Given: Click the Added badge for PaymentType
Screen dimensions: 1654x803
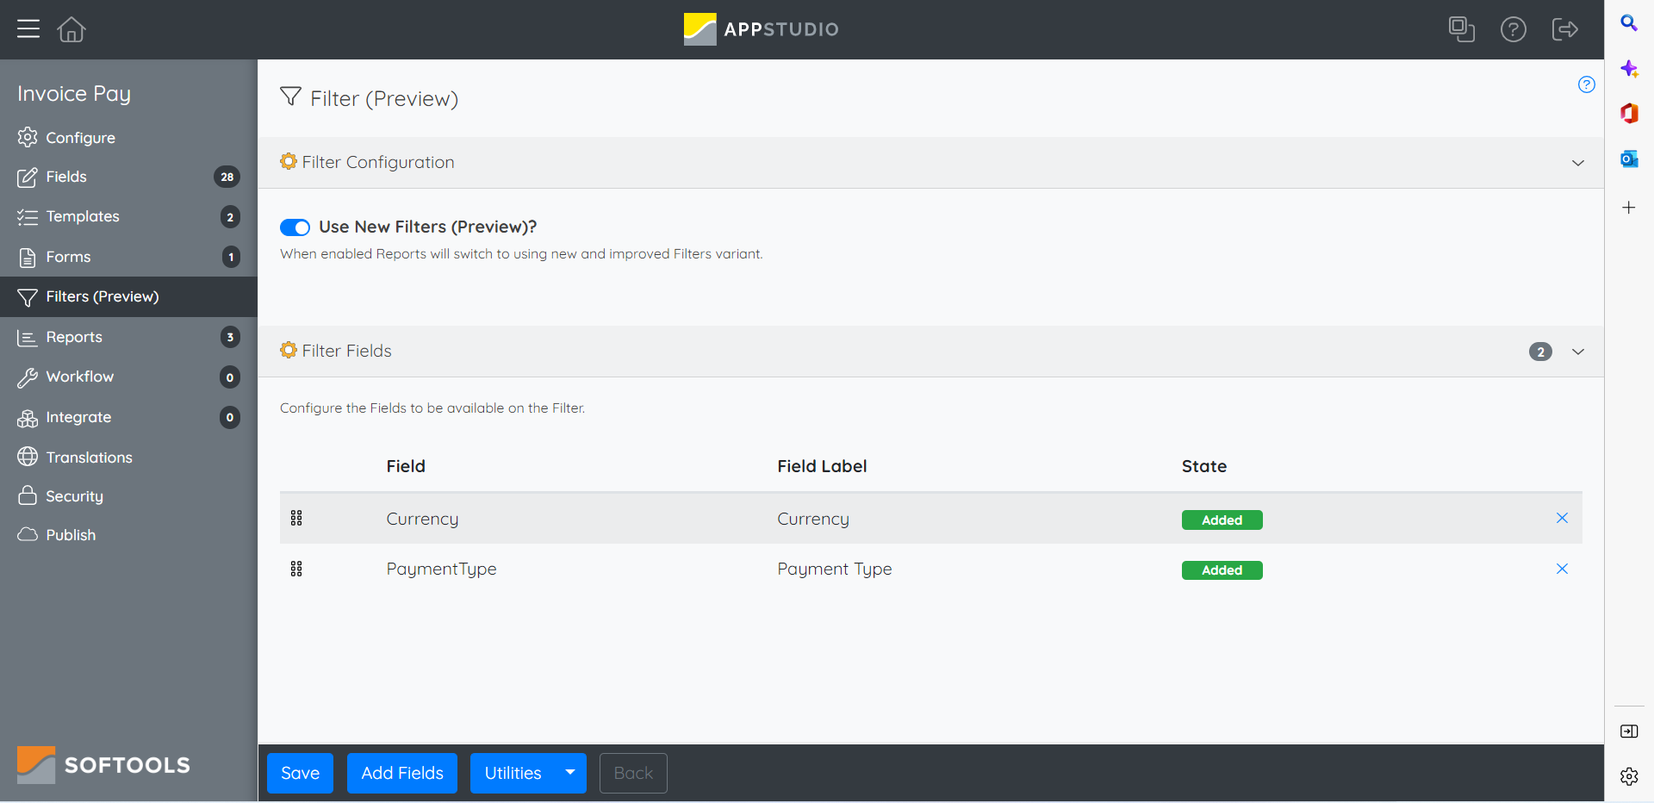Looking at the screenshot, I should [x=1222, y=570].
